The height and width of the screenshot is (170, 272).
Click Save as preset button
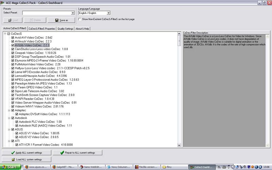[x=62, y=20]
